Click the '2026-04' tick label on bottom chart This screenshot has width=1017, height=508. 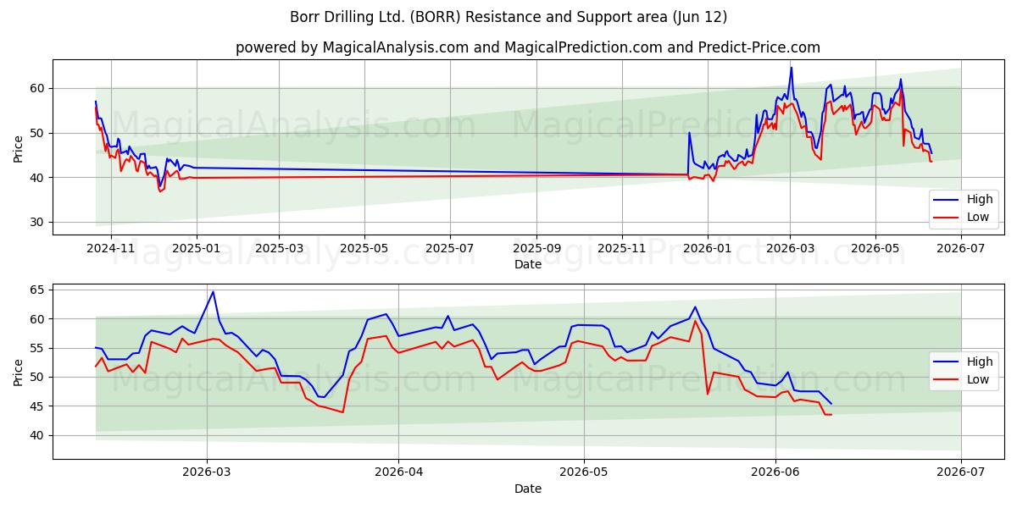coord(398,472)
